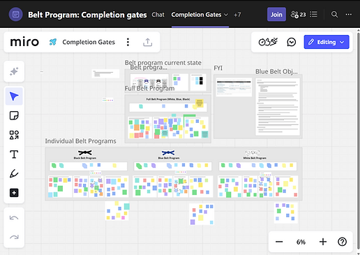Viewport: 360px width, 255px height.
Task: Redo the last action
Action: point(14,238)
